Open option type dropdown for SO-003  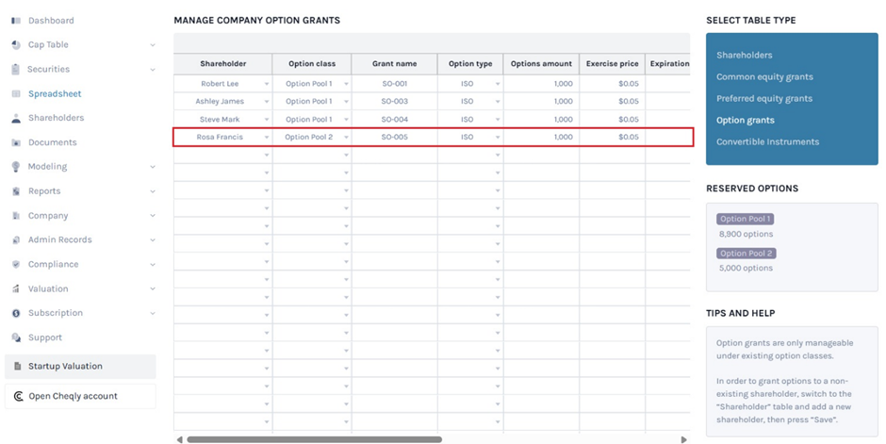pos(497,102)
